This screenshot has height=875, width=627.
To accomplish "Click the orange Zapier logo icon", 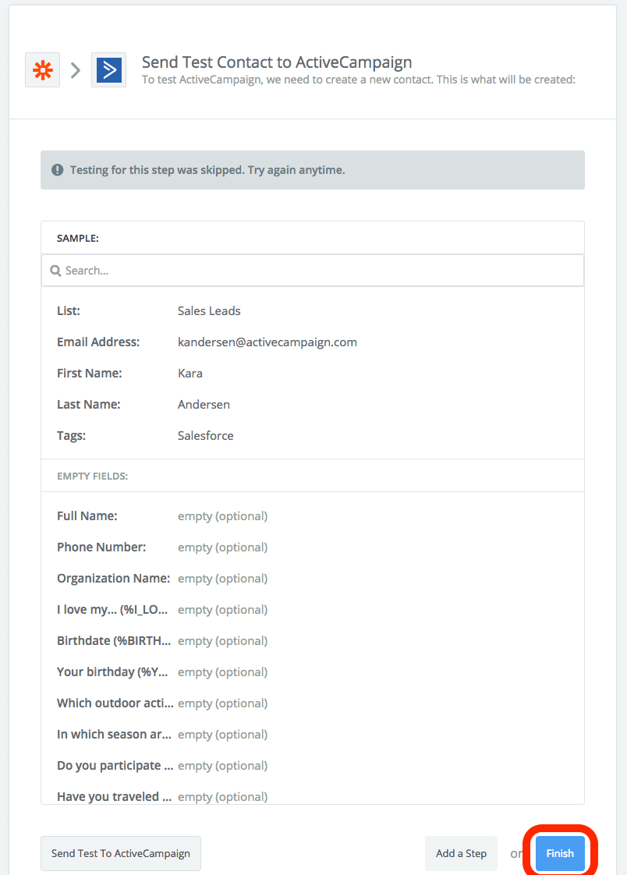I will pos(42,70).
